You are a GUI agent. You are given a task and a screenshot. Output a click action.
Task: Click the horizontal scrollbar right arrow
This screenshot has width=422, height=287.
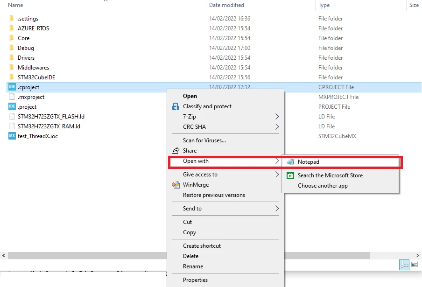pos(417,256)
